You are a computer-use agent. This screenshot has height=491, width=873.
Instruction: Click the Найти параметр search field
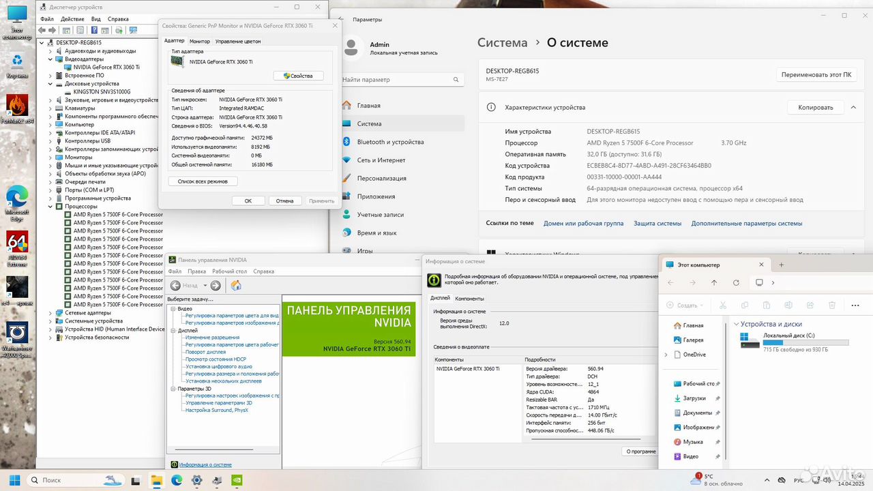coord(401,80)
